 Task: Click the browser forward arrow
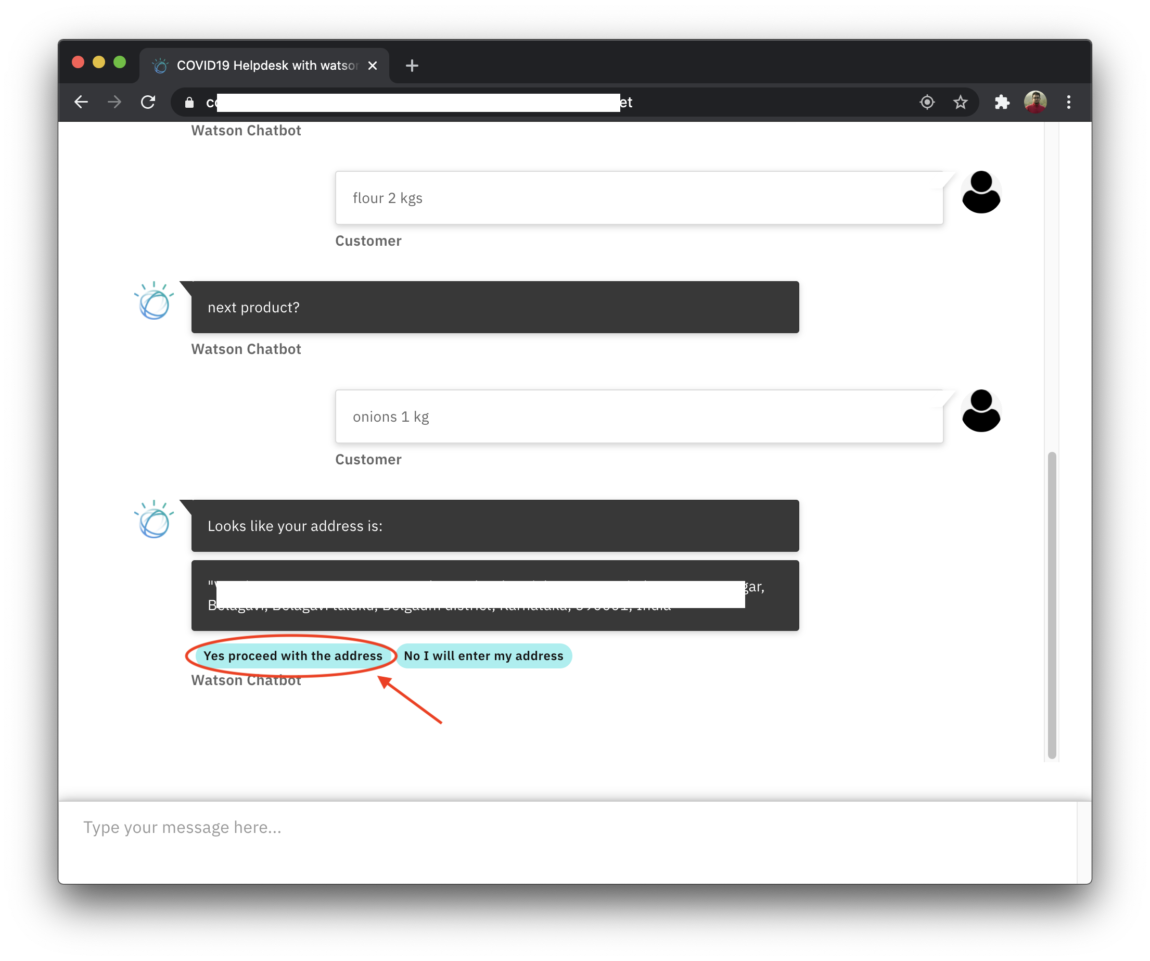114,102
